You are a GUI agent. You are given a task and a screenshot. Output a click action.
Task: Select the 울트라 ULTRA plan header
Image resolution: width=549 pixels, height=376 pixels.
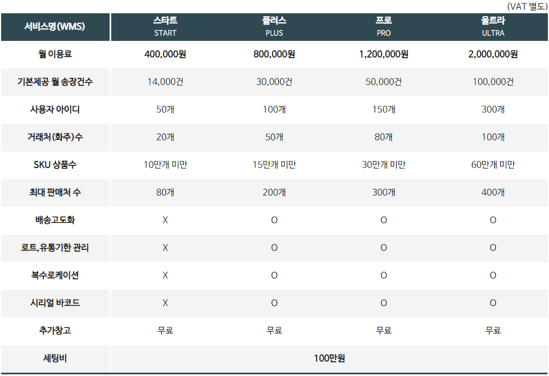tap(493, 27)
